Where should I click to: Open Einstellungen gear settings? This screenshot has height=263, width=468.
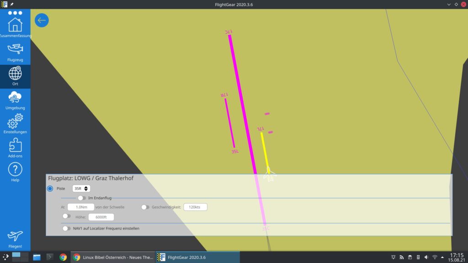(x=15, y=124)
